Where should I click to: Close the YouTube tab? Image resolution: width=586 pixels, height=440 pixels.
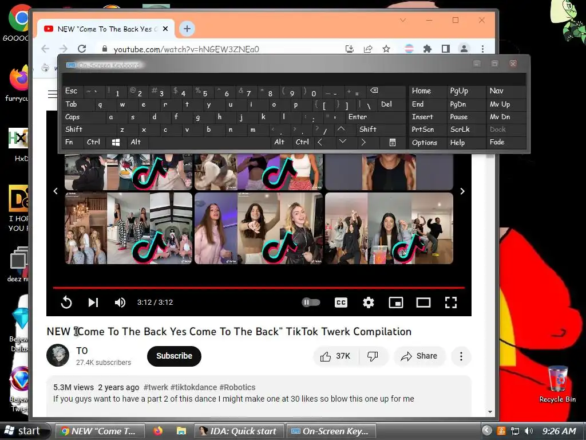point(165,29)
